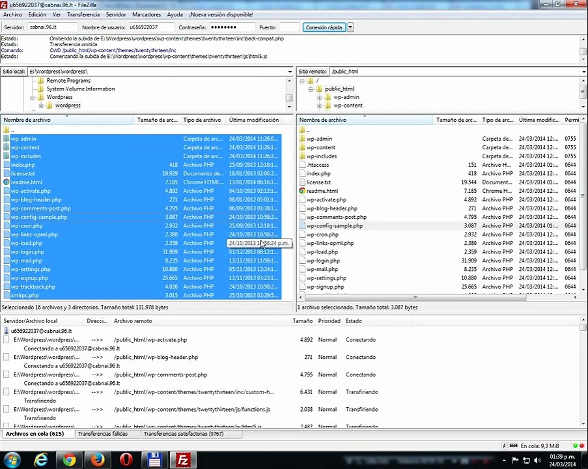Click the FileZilla taskbar icon
The image size is (588, 469).
click(x=183, y=460)
